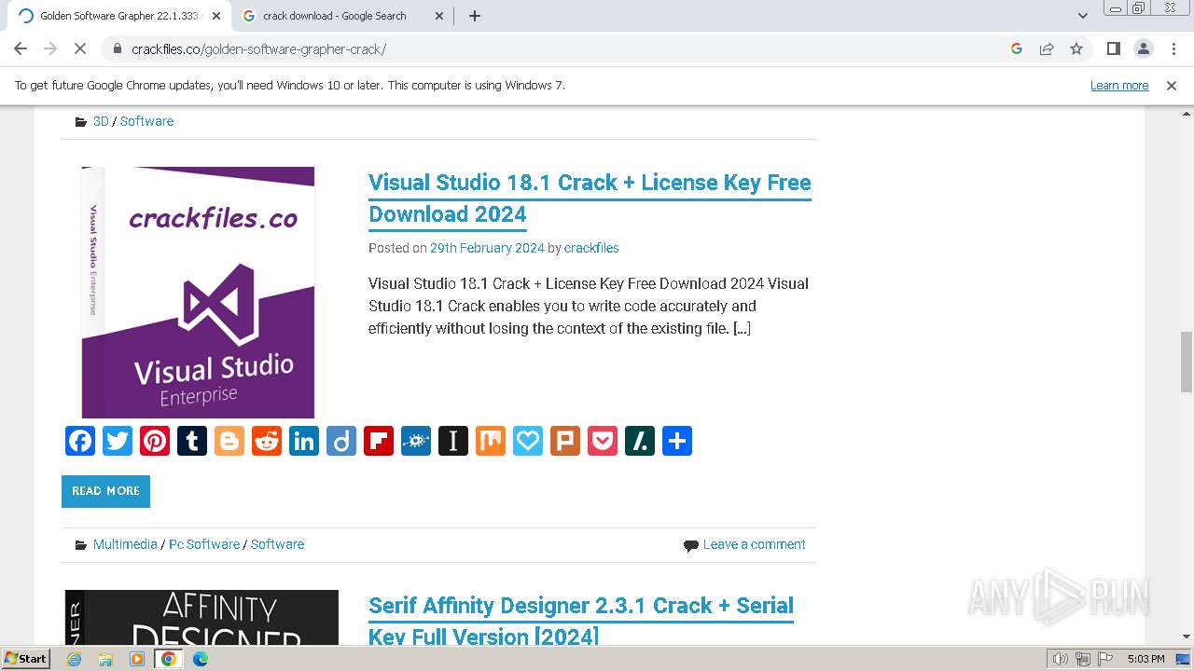
Task: Open the AddToAny plus share icon
Action: point(677,441)
